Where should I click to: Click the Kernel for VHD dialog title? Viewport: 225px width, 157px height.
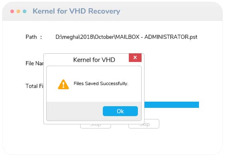94,60
